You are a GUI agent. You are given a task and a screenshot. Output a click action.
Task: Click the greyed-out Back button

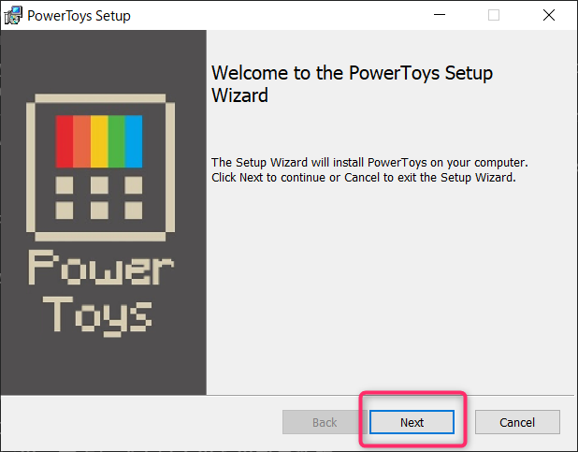pyautogui.click(x=325, y=422)
